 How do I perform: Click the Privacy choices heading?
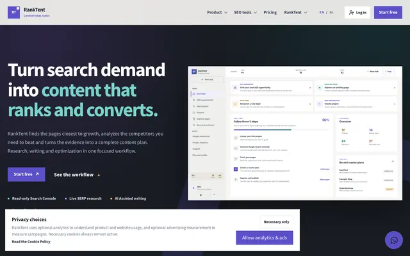pos(29,220)
